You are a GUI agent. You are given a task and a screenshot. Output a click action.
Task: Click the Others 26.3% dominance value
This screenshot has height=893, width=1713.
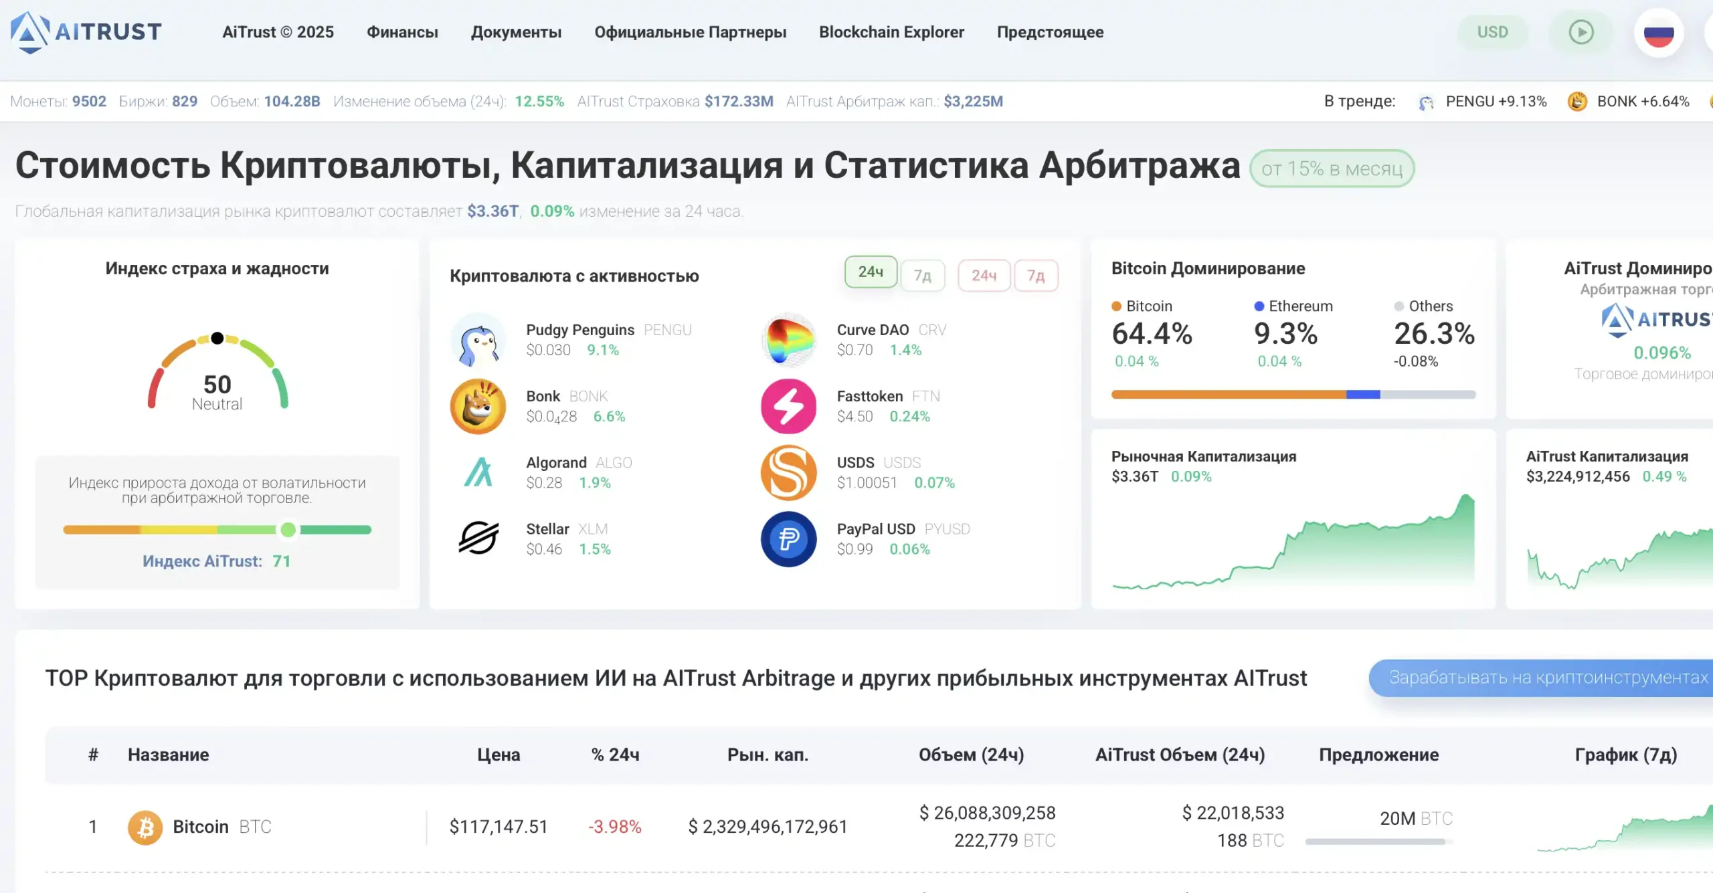click(x=1434, y=333)
